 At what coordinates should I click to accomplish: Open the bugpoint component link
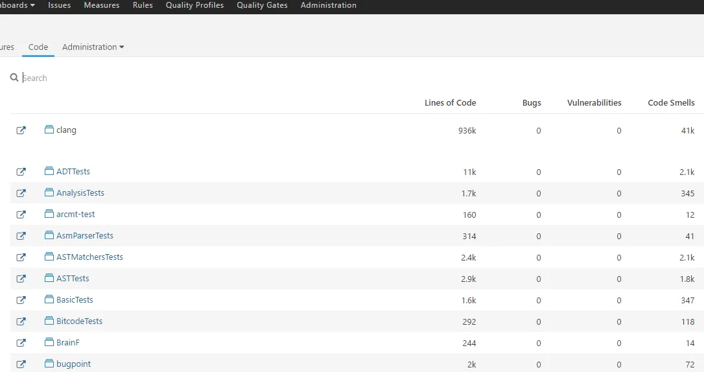click(74, 364)
